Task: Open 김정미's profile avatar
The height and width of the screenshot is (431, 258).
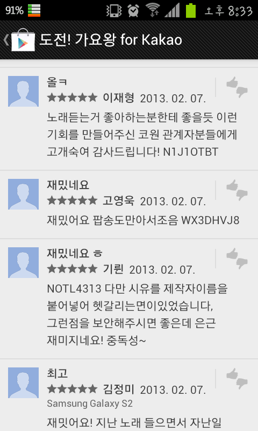Action: (x=23, y=383)
